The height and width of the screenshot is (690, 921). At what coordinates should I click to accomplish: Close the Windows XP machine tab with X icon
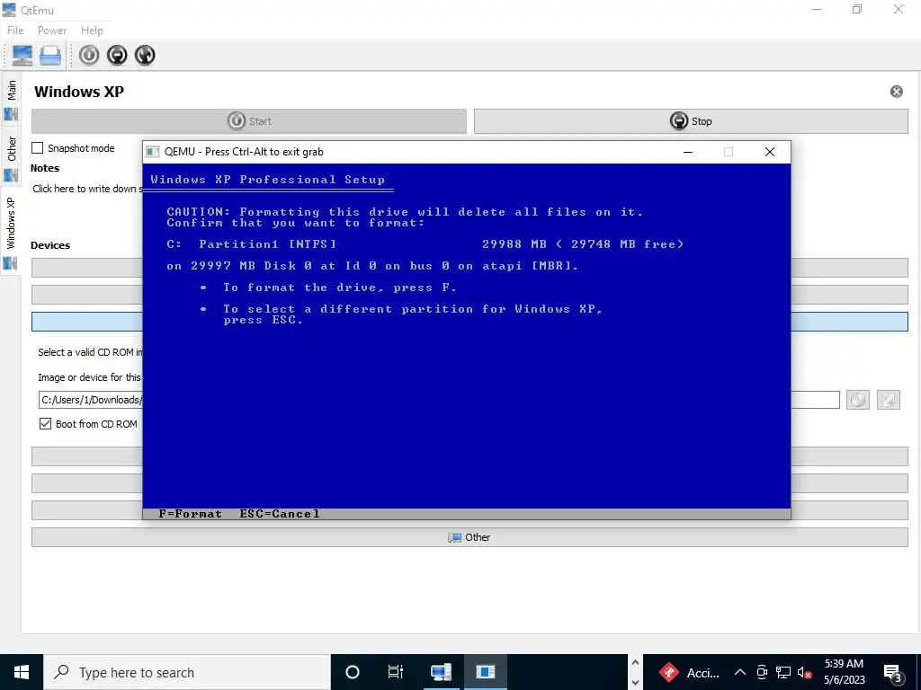897,92
